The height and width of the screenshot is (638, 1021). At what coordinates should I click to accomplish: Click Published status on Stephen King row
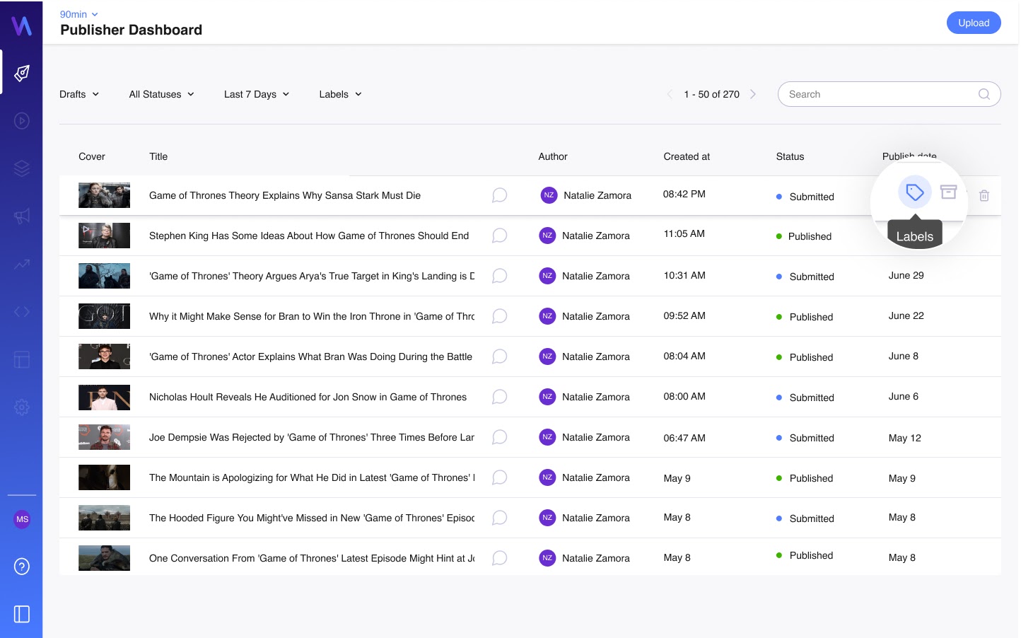coord(804,236)
